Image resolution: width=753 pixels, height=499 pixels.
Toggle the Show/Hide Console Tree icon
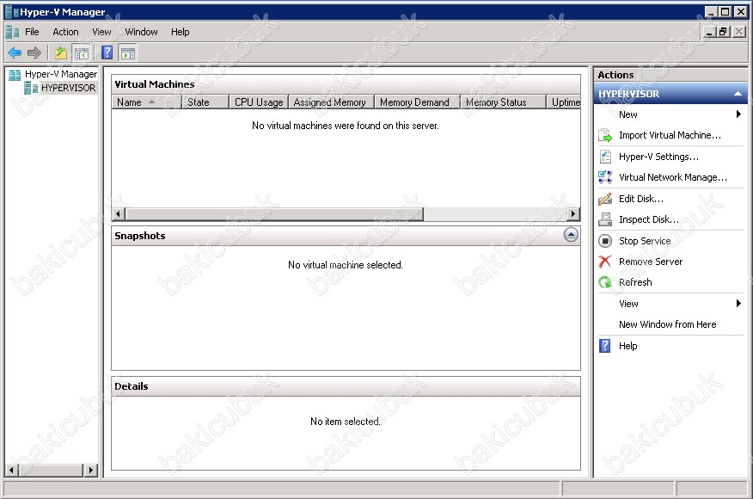(x=81, y=52)
